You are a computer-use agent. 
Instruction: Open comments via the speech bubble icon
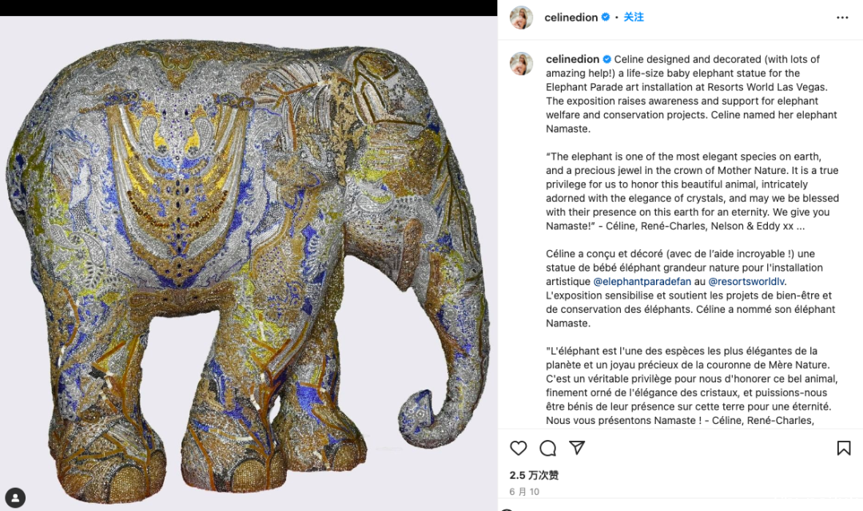[x=547, y=448]
